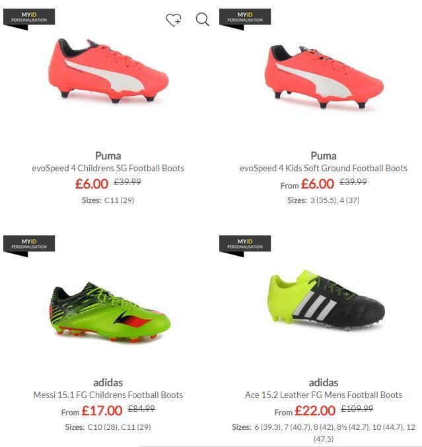Viewport: 422px width, 447px height.
Task: Click the adidas brand name above Messi 15.1
Action: (108, 383)
